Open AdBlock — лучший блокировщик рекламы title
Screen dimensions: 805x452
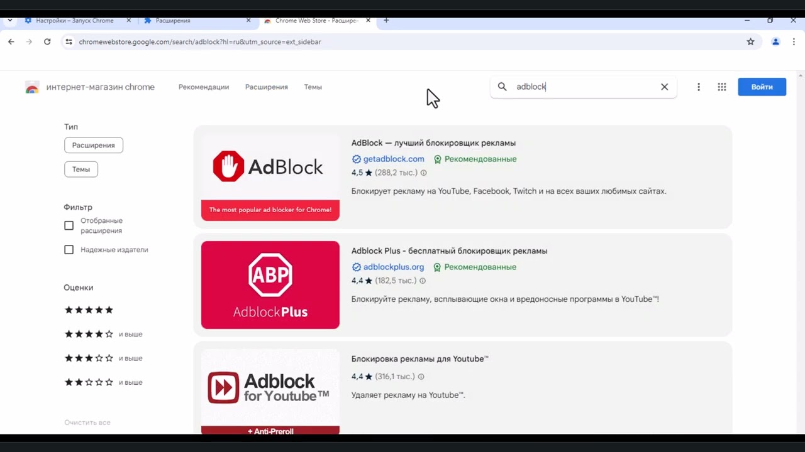[433, 143]
